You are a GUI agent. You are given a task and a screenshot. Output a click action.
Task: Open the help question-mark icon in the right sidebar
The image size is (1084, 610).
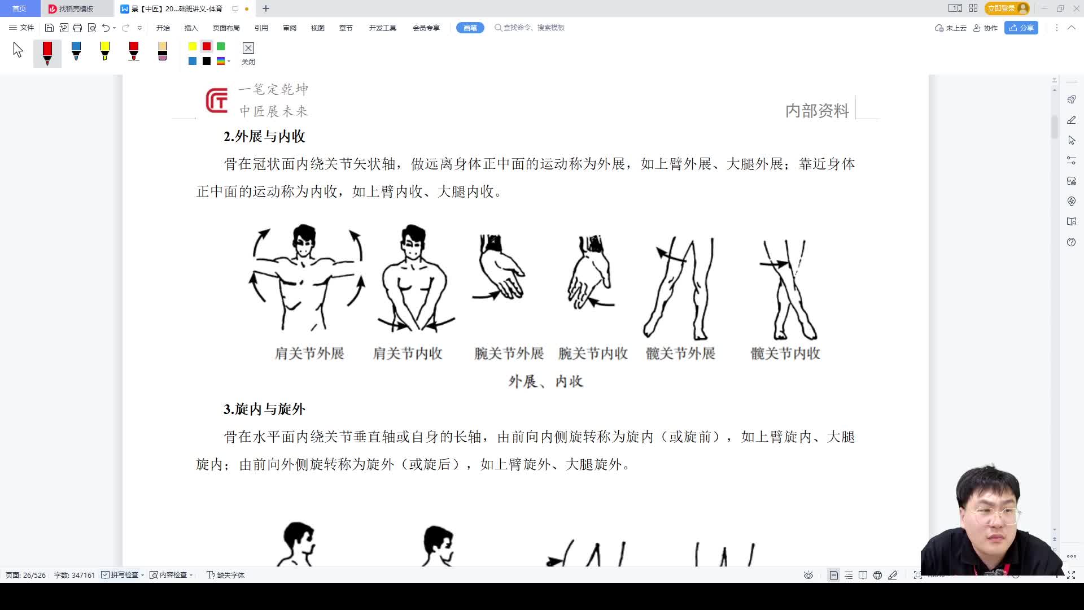coord(1072,242)
